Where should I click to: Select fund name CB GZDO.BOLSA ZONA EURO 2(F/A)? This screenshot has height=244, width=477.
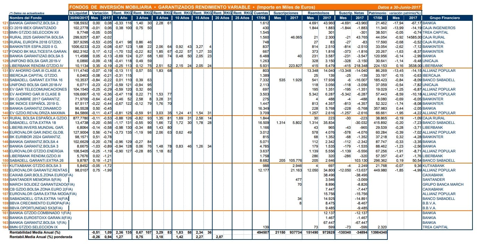(40, 189)
